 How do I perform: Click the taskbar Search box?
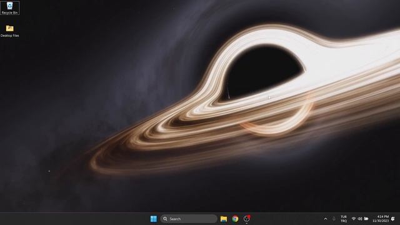click(x=189, y=219)
